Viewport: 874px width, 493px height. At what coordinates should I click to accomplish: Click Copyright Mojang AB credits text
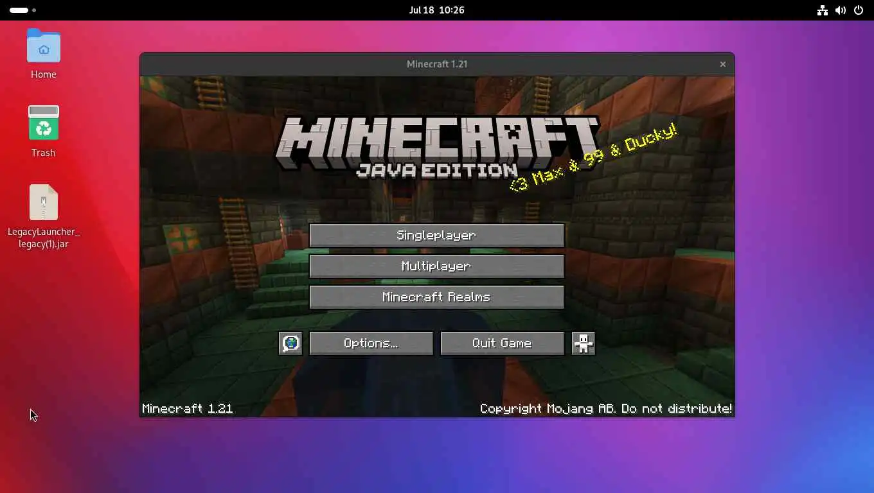click(605, 408)
